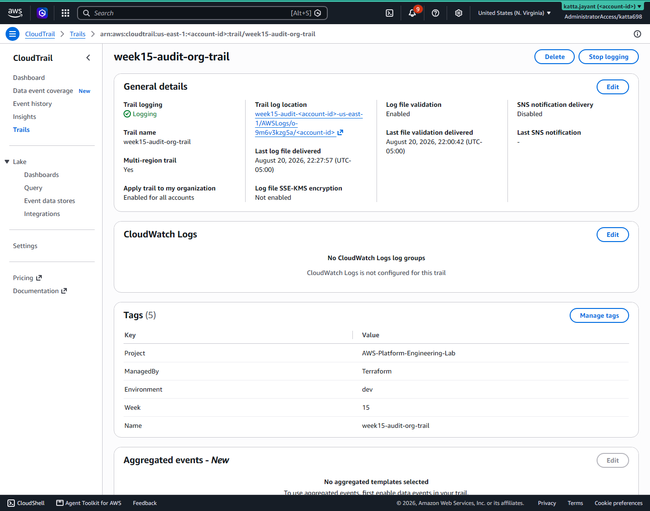Collapse the Lake navigation section
The image size is (650, 511).
[7, 162]
